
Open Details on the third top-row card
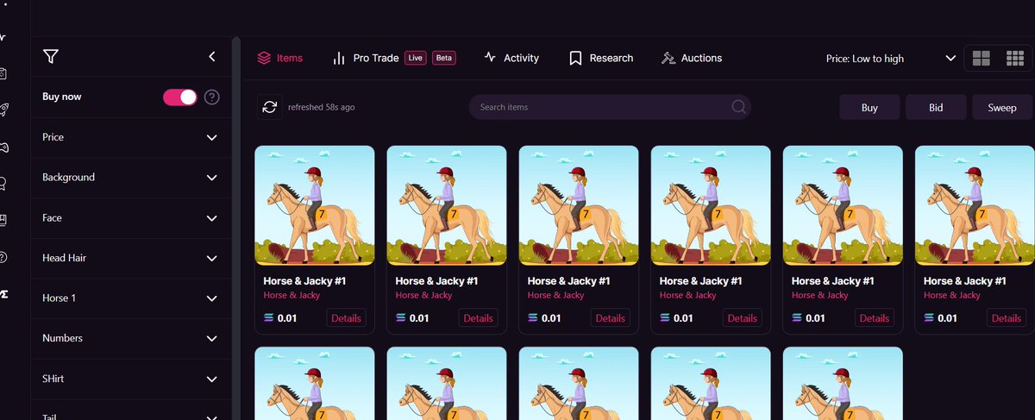click(x=610, y=318)
